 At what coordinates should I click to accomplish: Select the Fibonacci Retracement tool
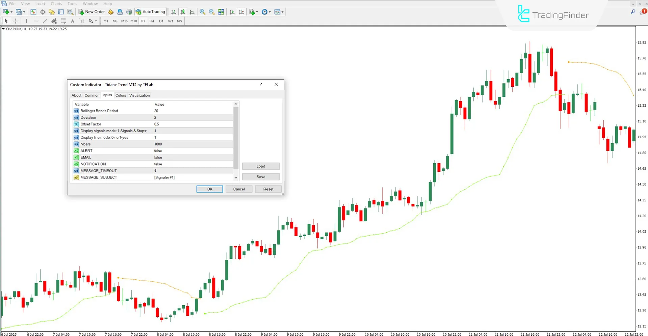coord(63,21)
